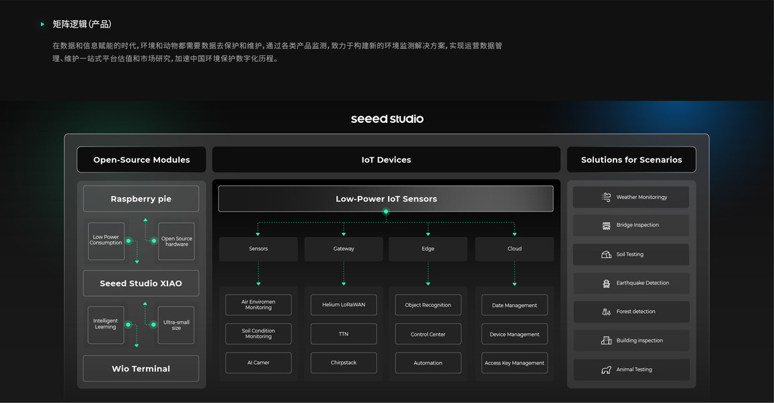Click the Open Source hardware box

click(x=176, y=240)
